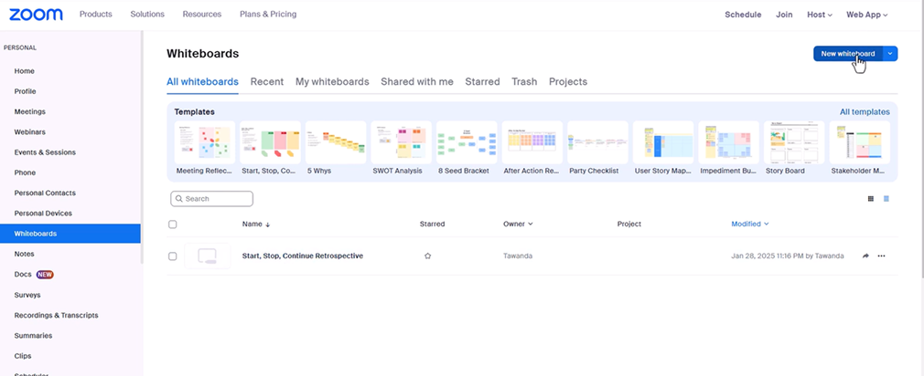Click the whiteboard file thumbnail icon
This screenshot has height=376, width=924.
[207, 256]
